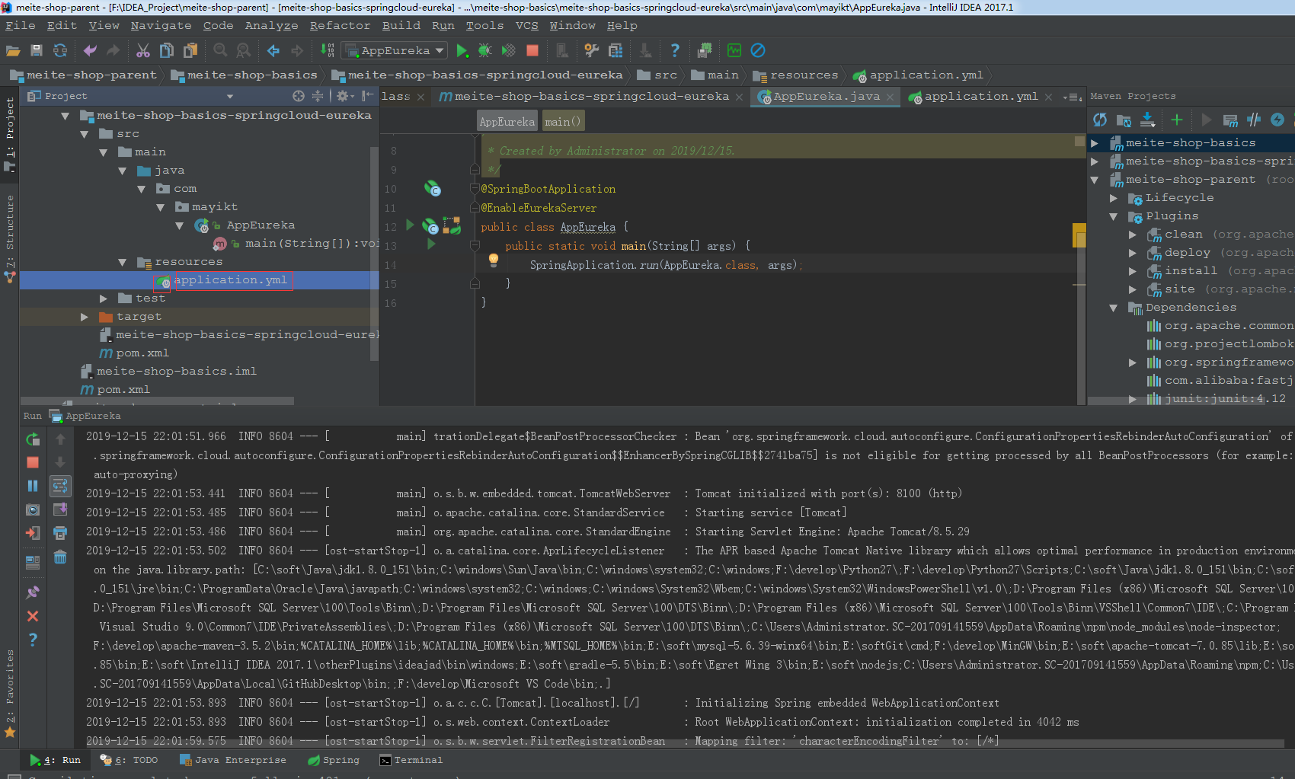Reimport all Maven projects
The image size is (1295, 779).
(1099, 120)
